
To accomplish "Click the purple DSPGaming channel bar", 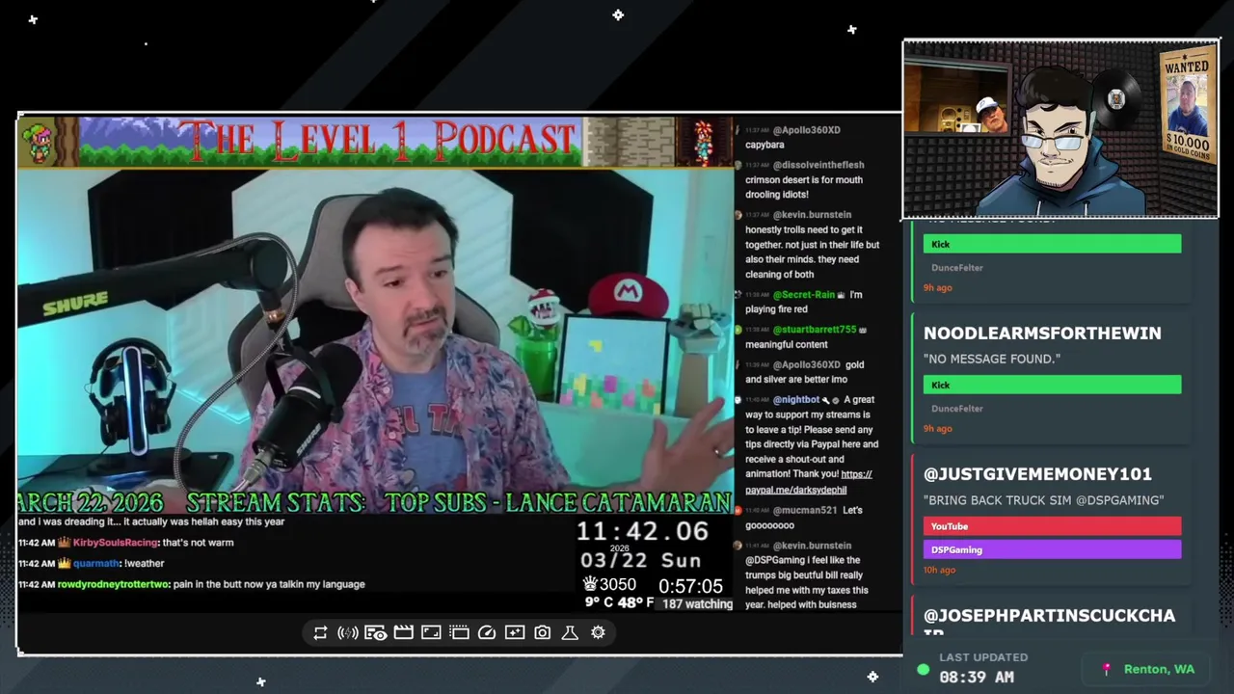I will coord(1052,549).
